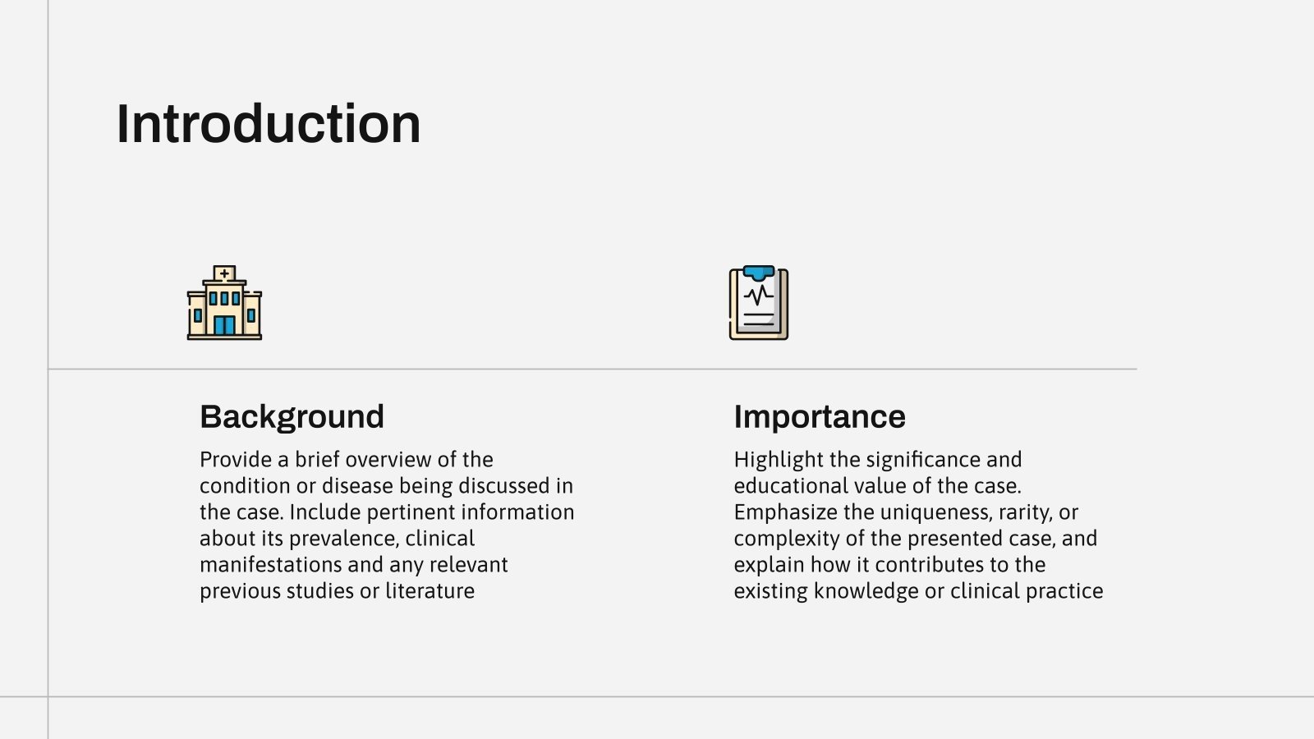Select the Importance heading
The width and height of the screenshot is (1314, 739).
point(820,416)
